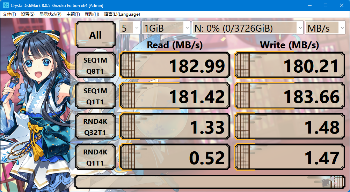Start the RND4K Q1T1 test
350x192 pixels.
[96, 157]
